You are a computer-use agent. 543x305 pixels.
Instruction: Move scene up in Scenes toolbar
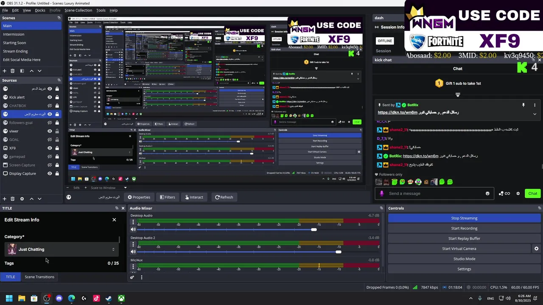(x=31, y=71)
